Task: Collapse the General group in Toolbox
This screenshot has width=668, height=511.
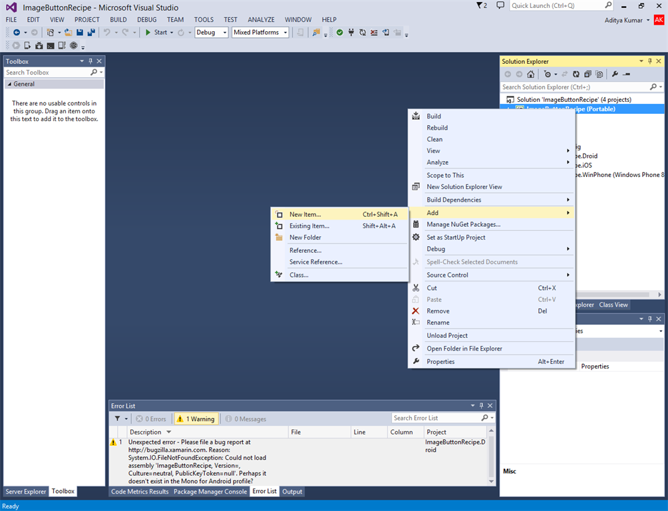Action: pyautogui.click(x=9, y=84)
